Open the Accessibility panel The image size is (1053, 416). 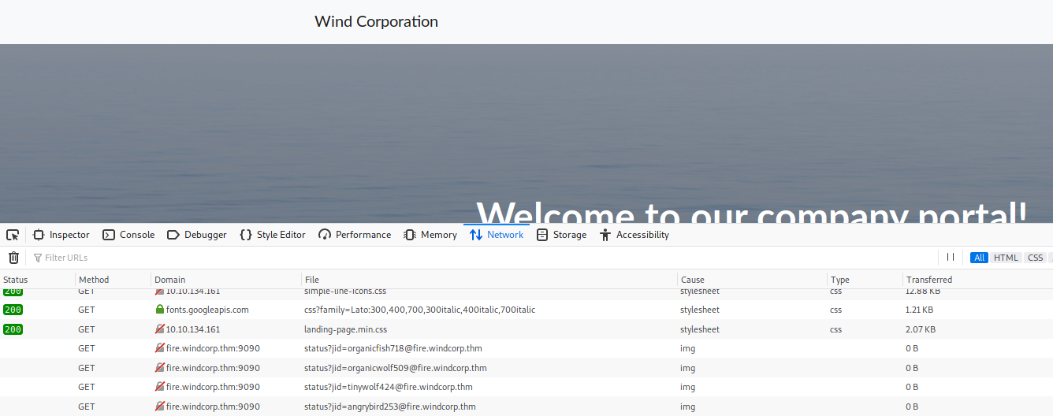coord(634,235)
